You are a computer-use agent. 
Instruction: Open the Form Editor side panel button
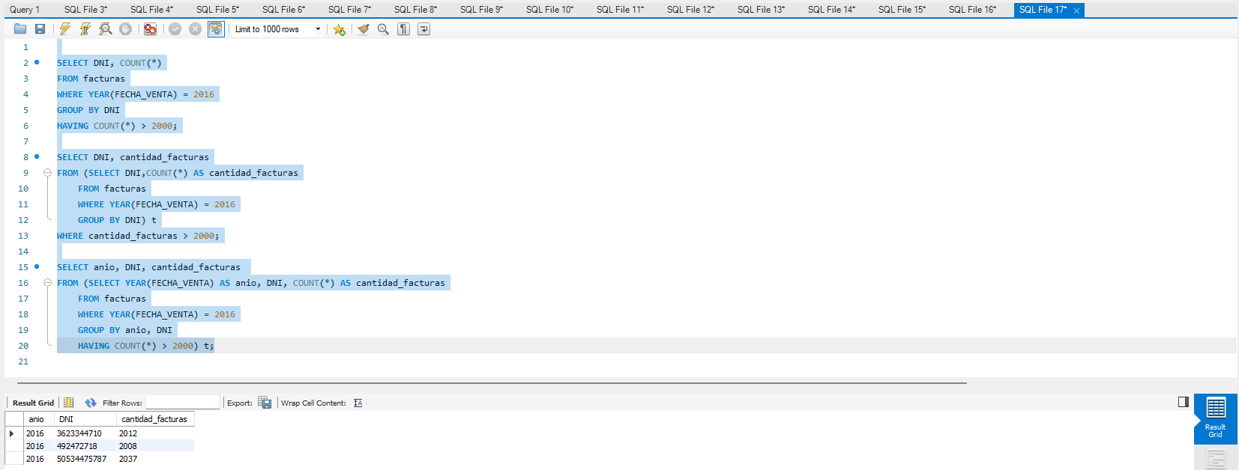point(1216,458)
